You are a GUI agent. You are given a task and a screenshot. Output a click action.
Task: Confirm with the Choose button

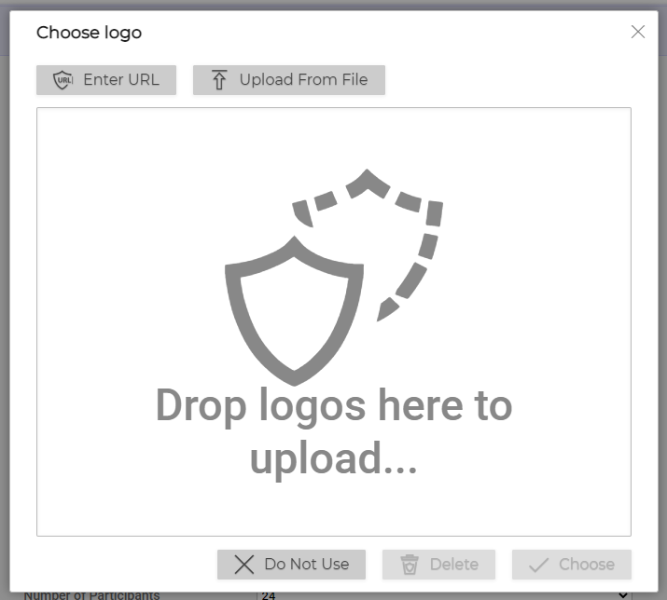pos(571,565)
